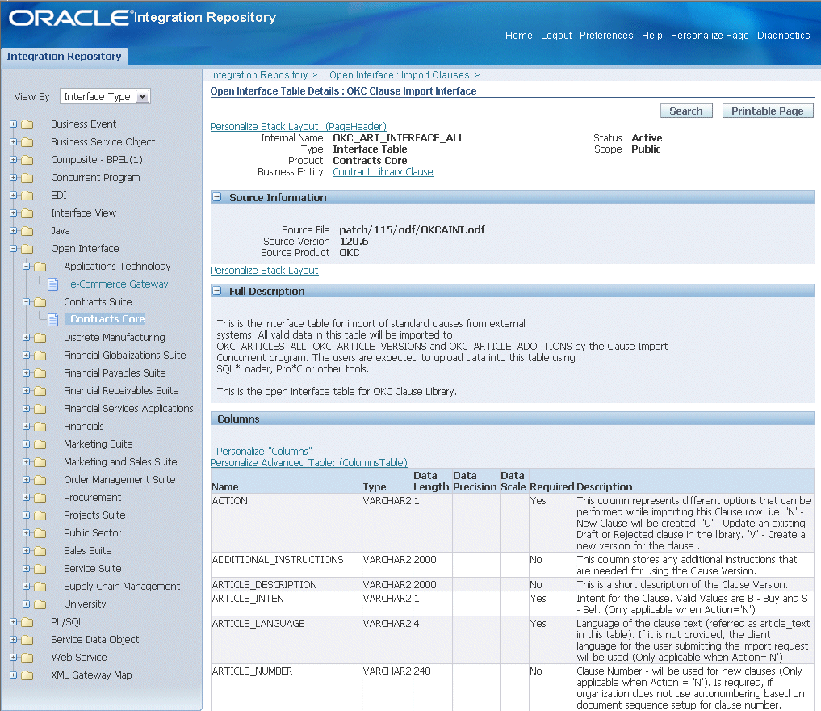This screenshot has width=821, height=711.
Task: Click the Supply Chain Management folder icon
Action: click(x=40, y=587)
